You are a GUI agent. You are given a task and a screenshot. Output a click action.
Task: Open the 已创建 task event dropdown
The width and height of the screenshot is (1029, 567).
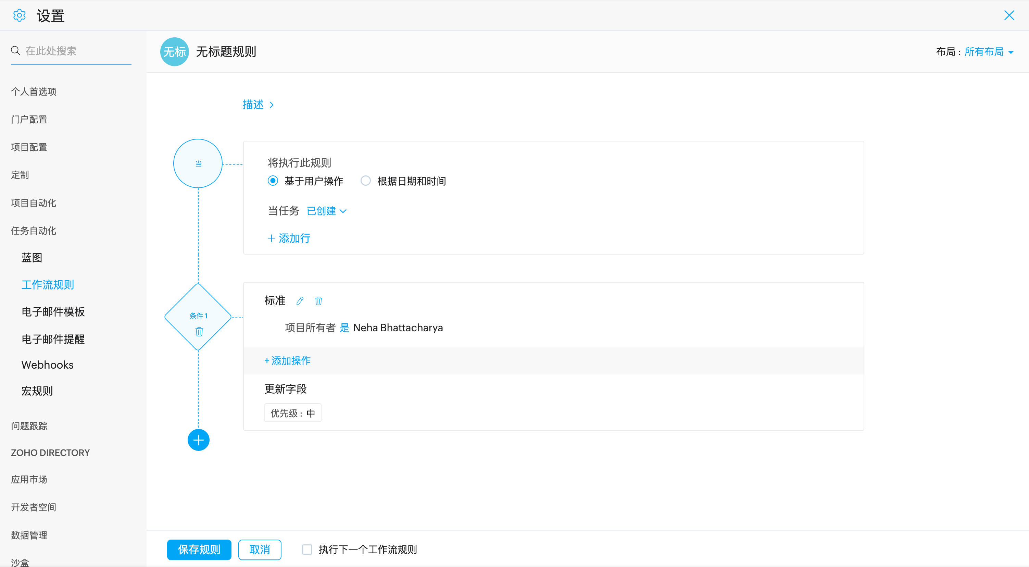[x=326, y=211]
